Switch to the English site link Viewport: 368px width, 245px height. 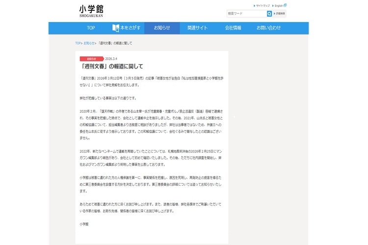pyautogui.click(x=279, y=5)
